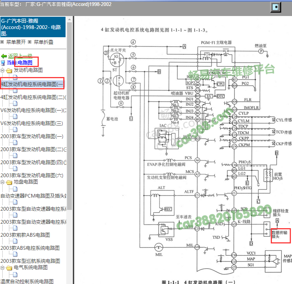Screen dimensions: 292x284
Task: Click the 菜单展开 icon
Action: [2, 42]
